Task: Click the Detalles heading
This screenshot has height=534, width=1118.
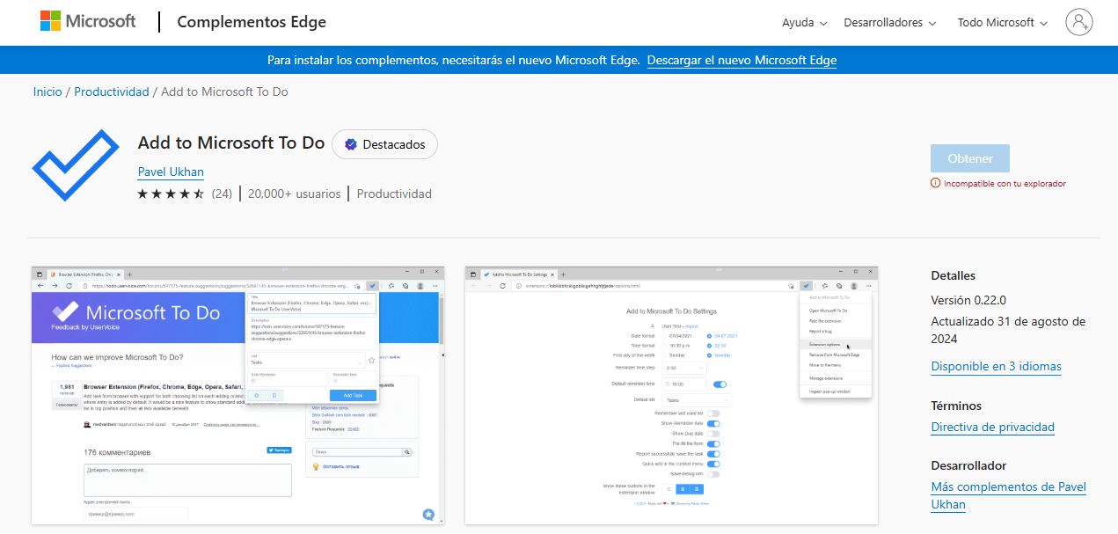Action: click(x=954, y=275)
